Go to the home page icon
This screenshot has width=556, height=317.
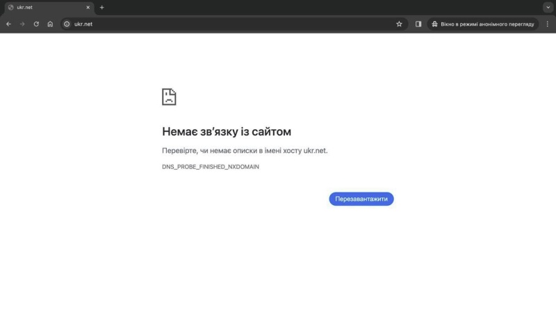coord(50,24)
